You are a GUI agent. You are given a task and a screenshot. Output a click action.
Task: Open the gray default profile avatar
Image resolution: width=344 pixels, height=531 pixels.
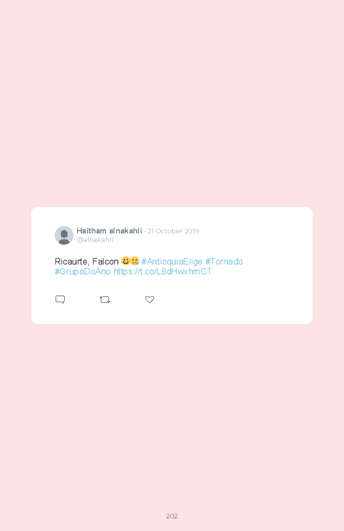[64, 235]
